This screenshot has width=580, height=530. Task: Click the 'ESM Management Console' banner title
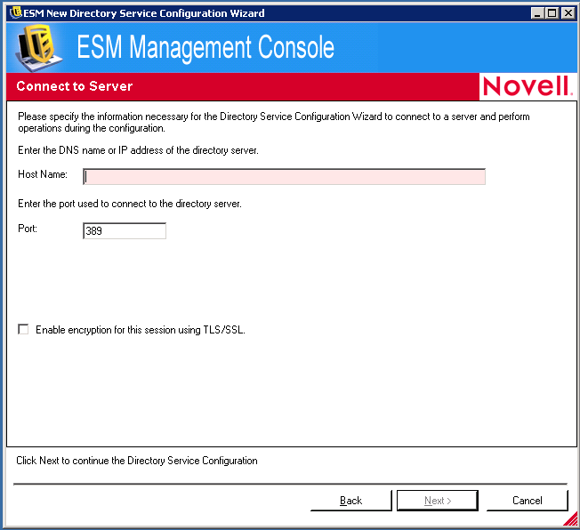205,47
